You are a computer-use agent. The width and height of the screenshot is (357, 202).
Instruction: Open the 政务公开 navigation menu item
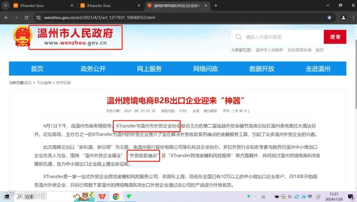click(x=93, y=68)
